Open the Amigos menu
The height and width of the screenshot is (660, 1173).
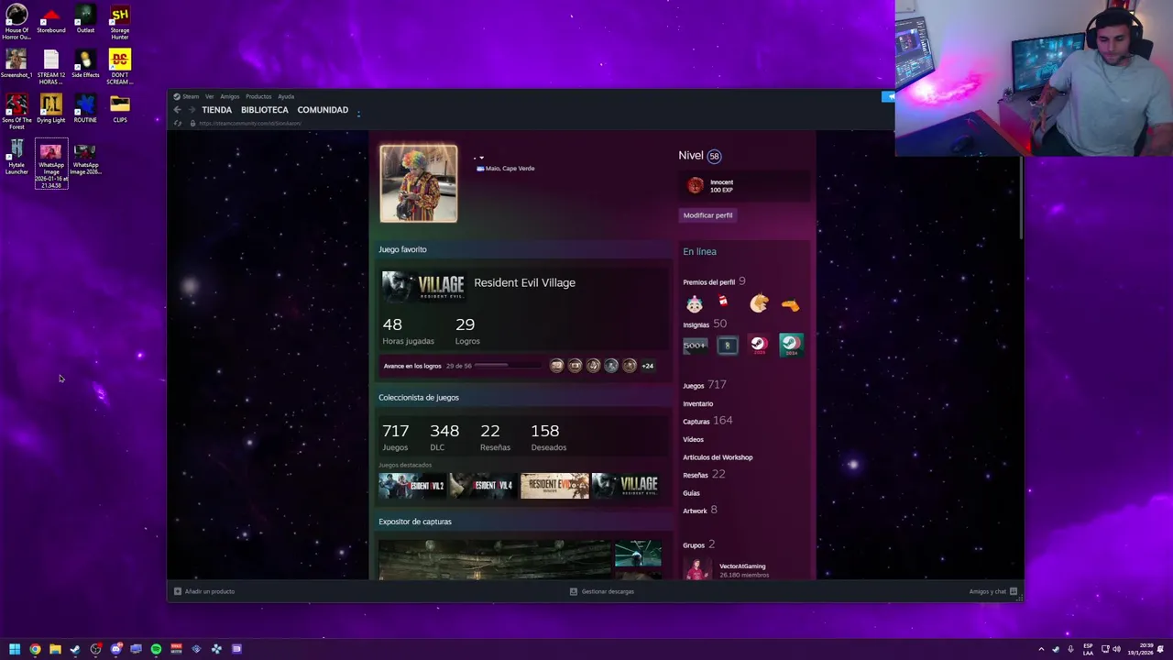pos(229,96)
